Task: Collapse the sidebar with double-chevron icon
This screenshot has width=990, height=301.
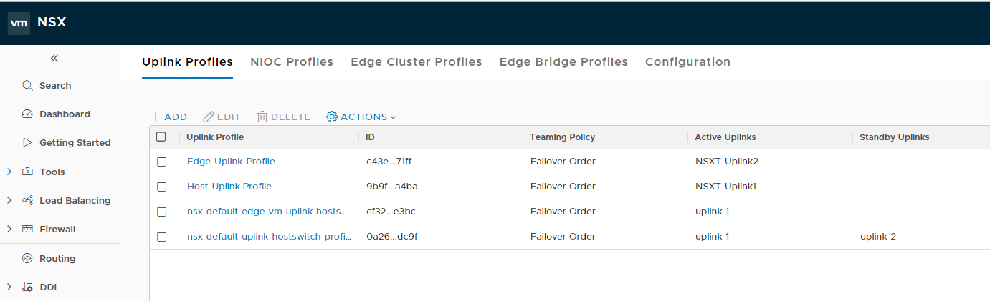Action: (54, 59)
